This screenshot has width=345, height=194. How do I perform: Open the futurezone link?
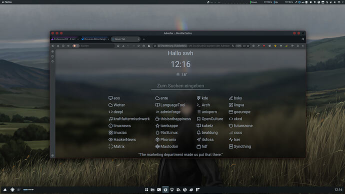pyautogui.click(x=240, y=125)
